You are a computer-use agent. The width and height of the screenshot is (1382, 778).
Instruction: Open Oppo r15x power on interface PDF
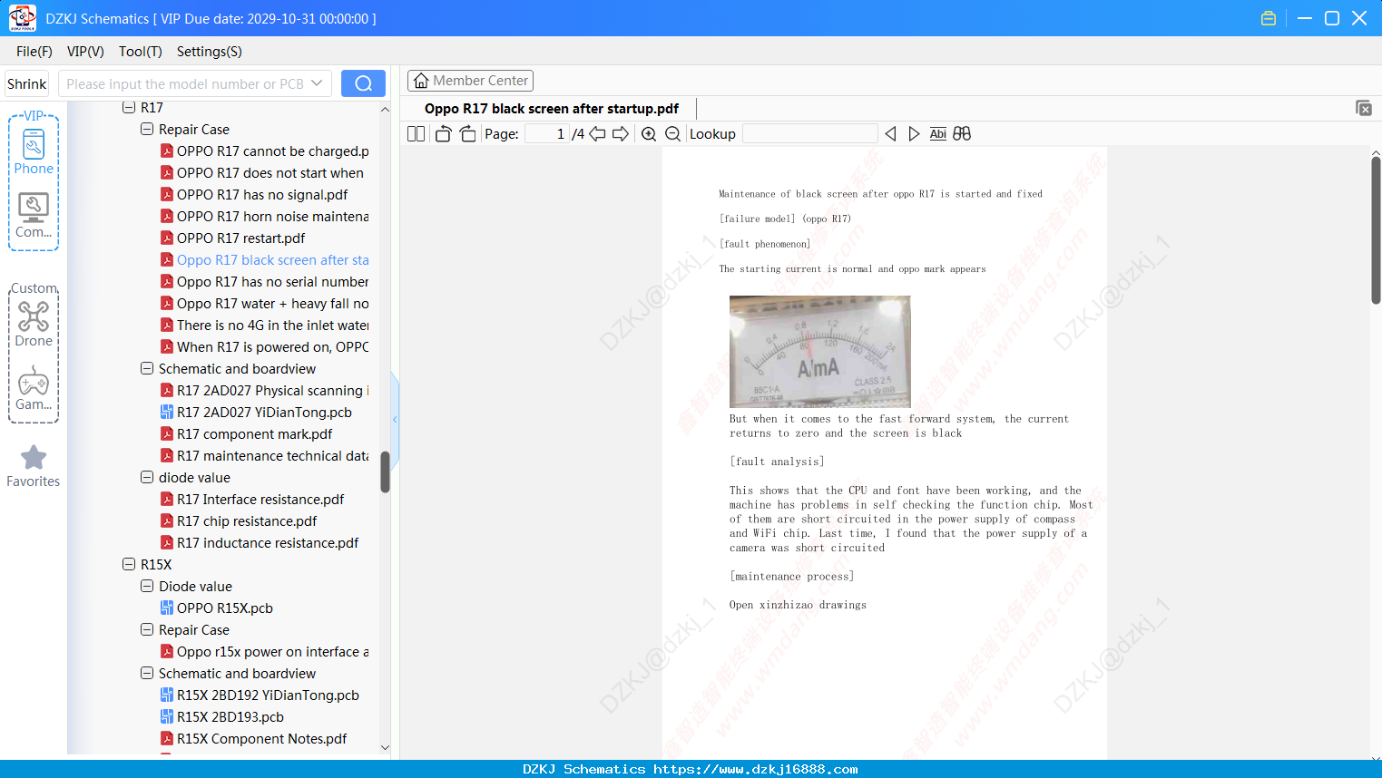point(264,652)
